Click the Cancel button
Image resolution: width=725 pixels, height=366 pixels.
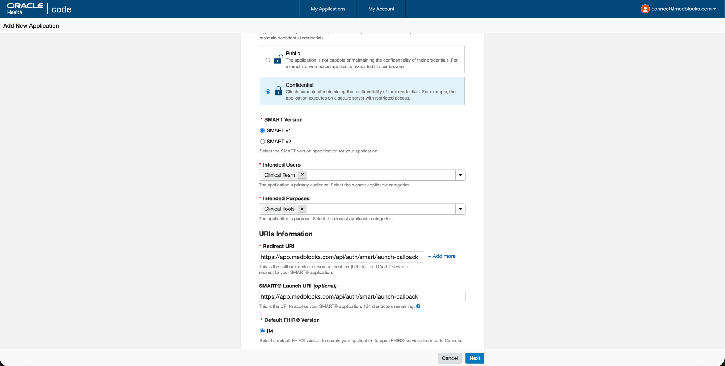[x=449, y=358]
